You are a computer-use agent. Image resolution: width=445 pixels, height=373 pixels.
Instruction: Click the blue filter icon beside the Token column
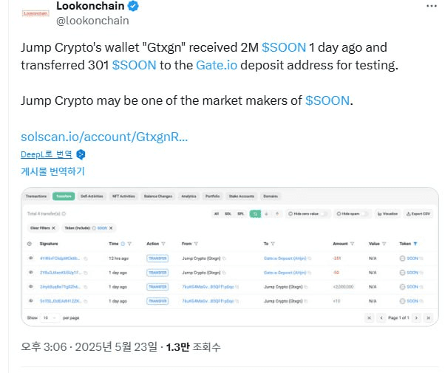coord(415,244)
